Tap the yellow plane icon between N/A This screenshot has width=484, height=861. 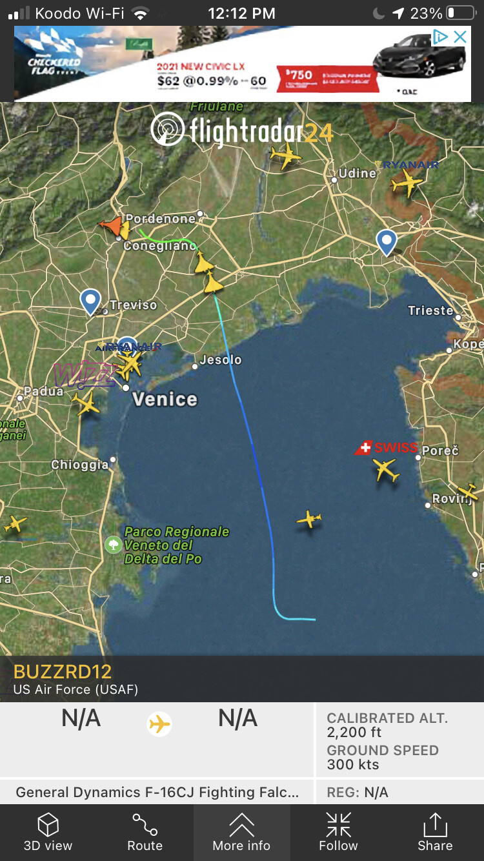coord(159,724)
